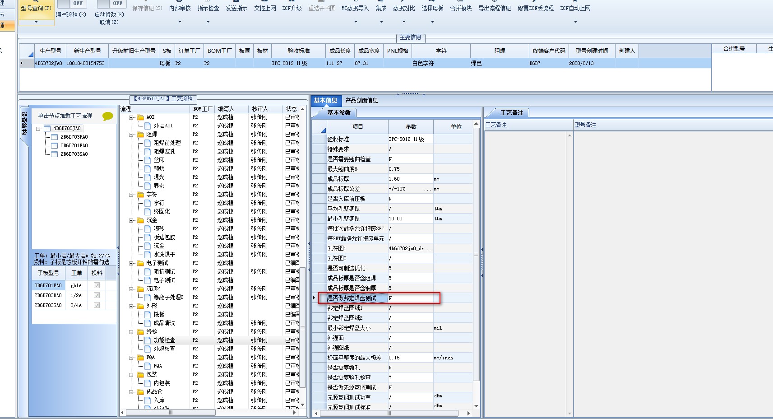Viewport: 773px width, 419px height.
Task: Toggle 投料 checkbox for 0B6D701FA0 row
Action: point(97,285)
